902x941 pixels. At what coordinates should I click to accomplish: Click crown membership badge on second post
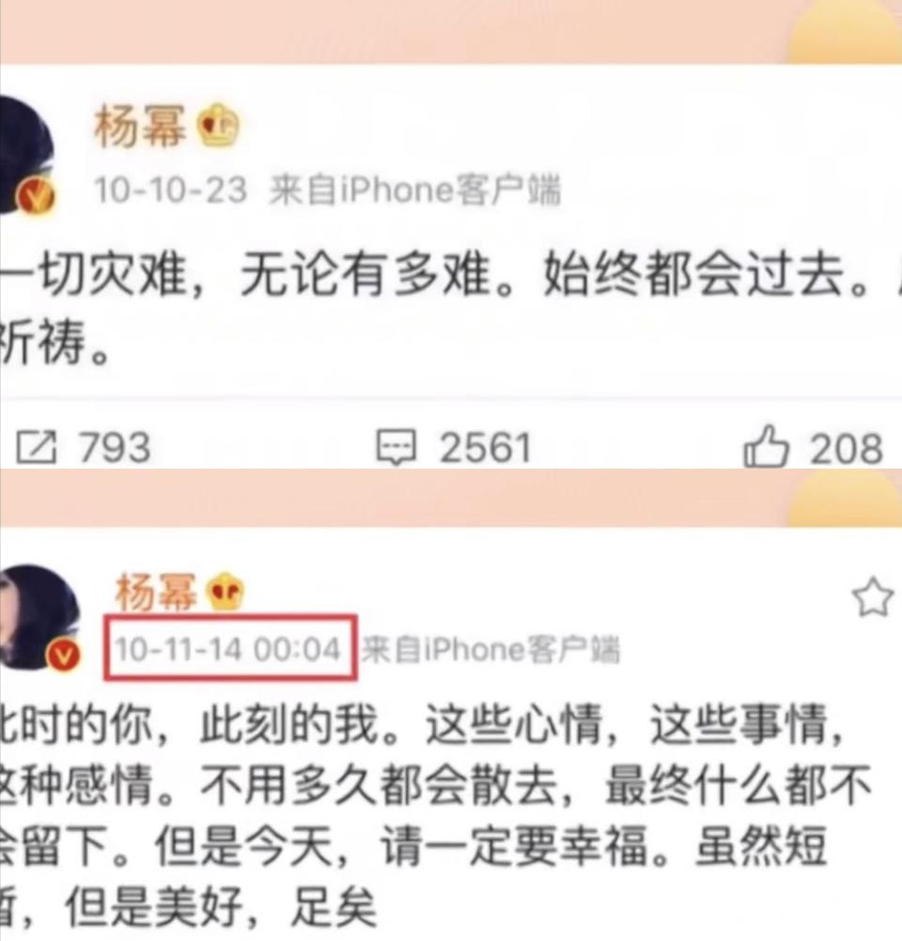225,592
